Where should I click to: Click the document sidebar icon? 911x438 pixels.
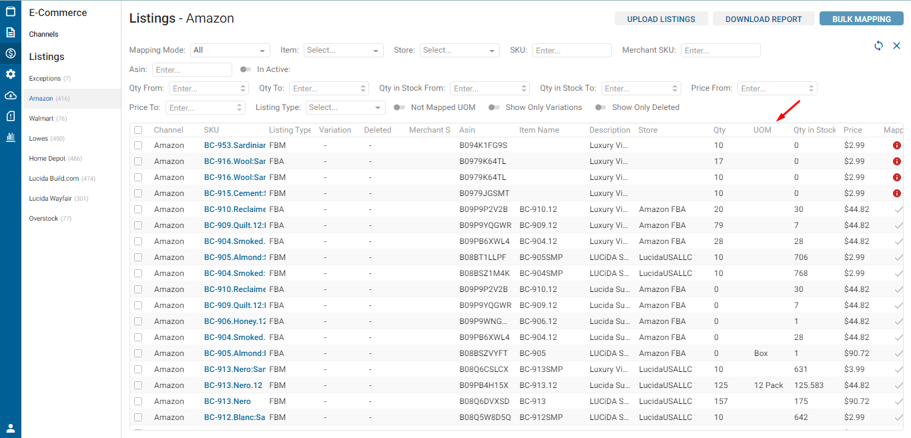(x=11, y=32)
